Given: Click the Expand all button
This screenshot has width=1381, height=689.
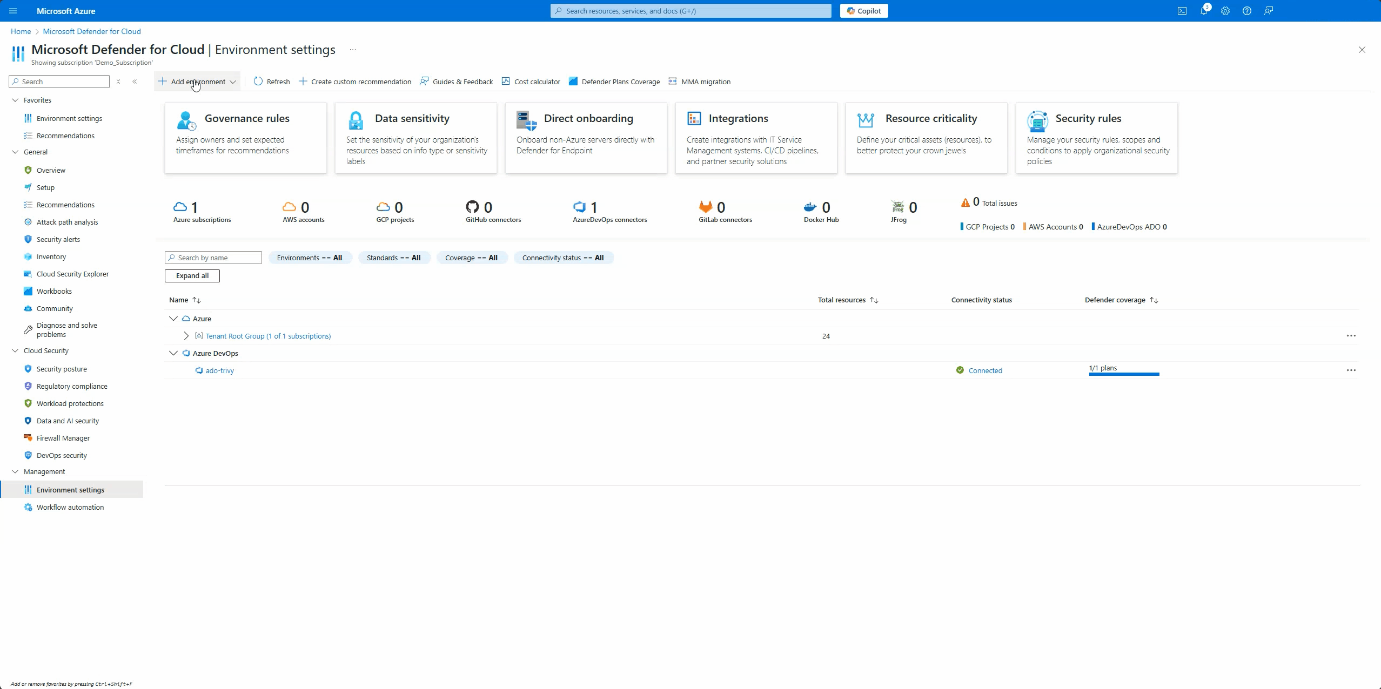Looking at the screenshot, I should click(x=192, y=275).
